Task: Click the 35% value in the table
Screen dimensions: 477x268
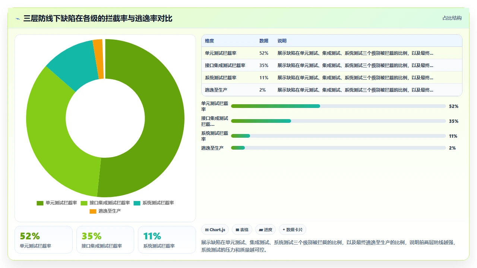Action: [264, 66]
